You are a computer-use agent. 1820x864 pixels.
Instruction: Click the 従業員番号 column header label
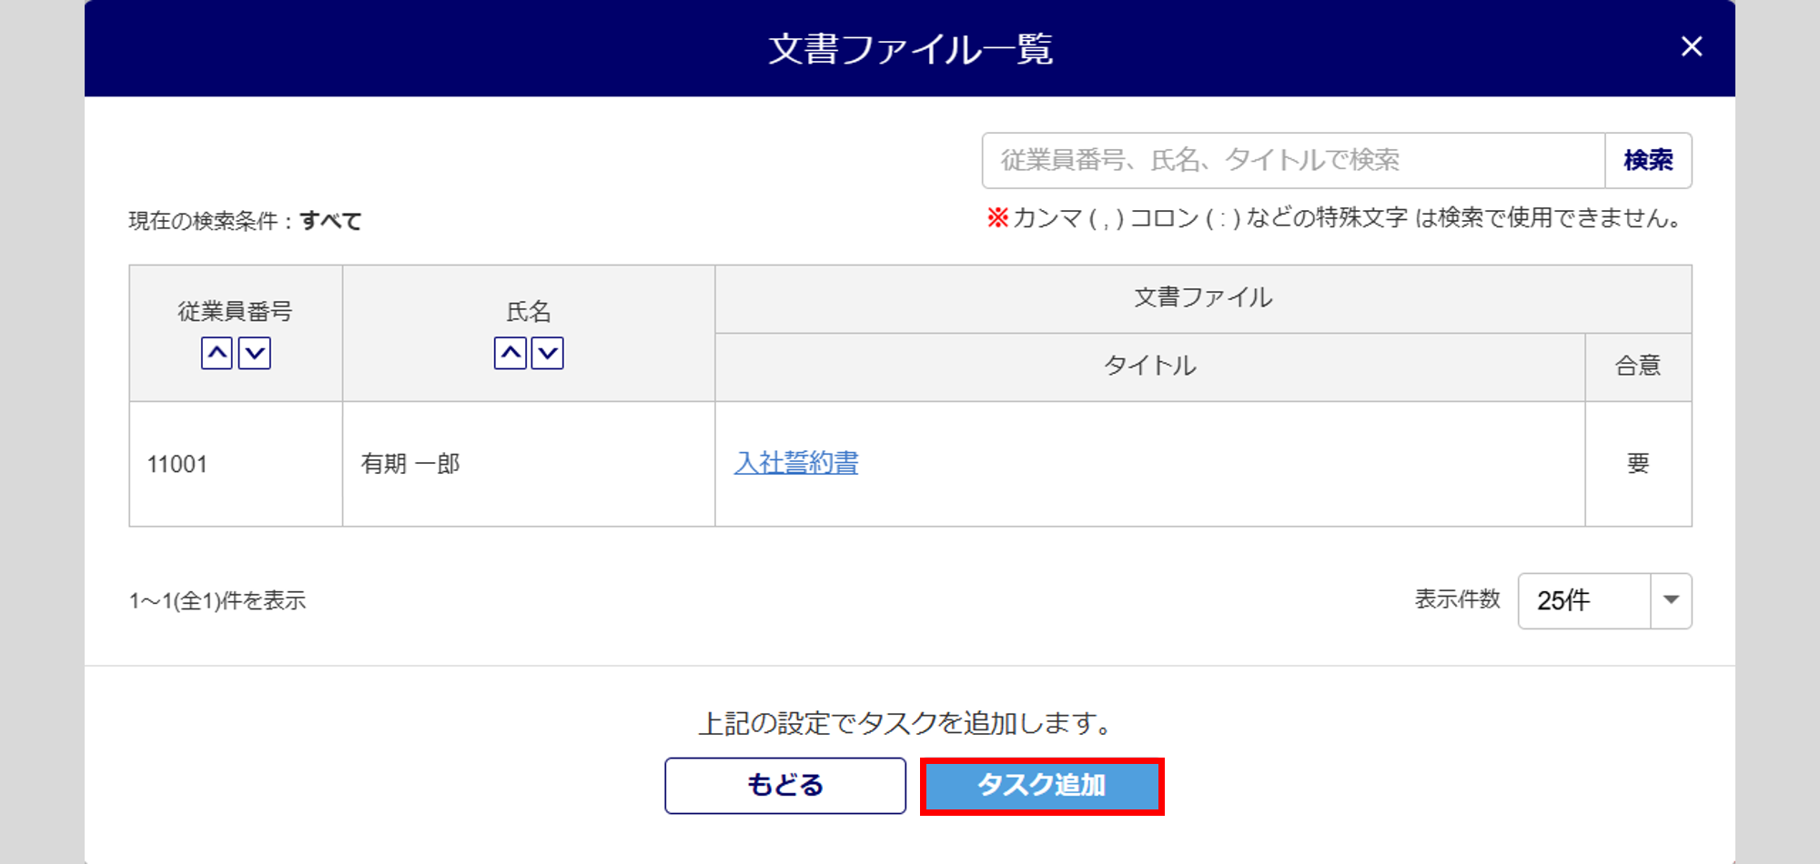(235, 311)
